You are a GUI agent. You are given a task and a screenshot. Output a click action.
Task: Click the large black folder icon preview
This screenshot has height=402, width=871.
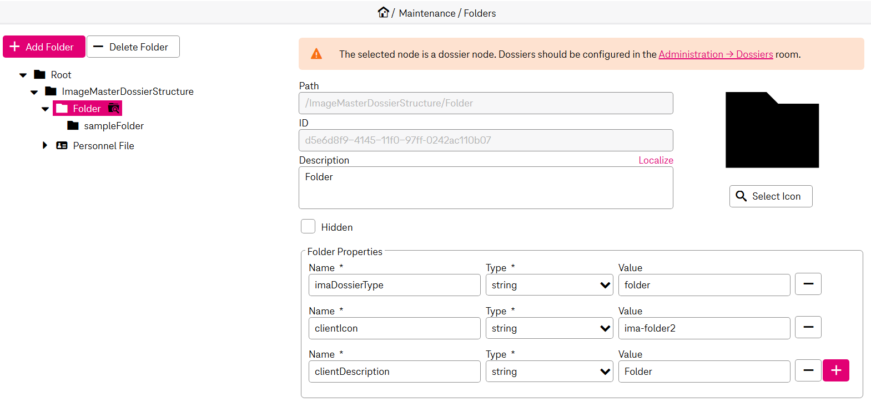(x=772, y=130)
